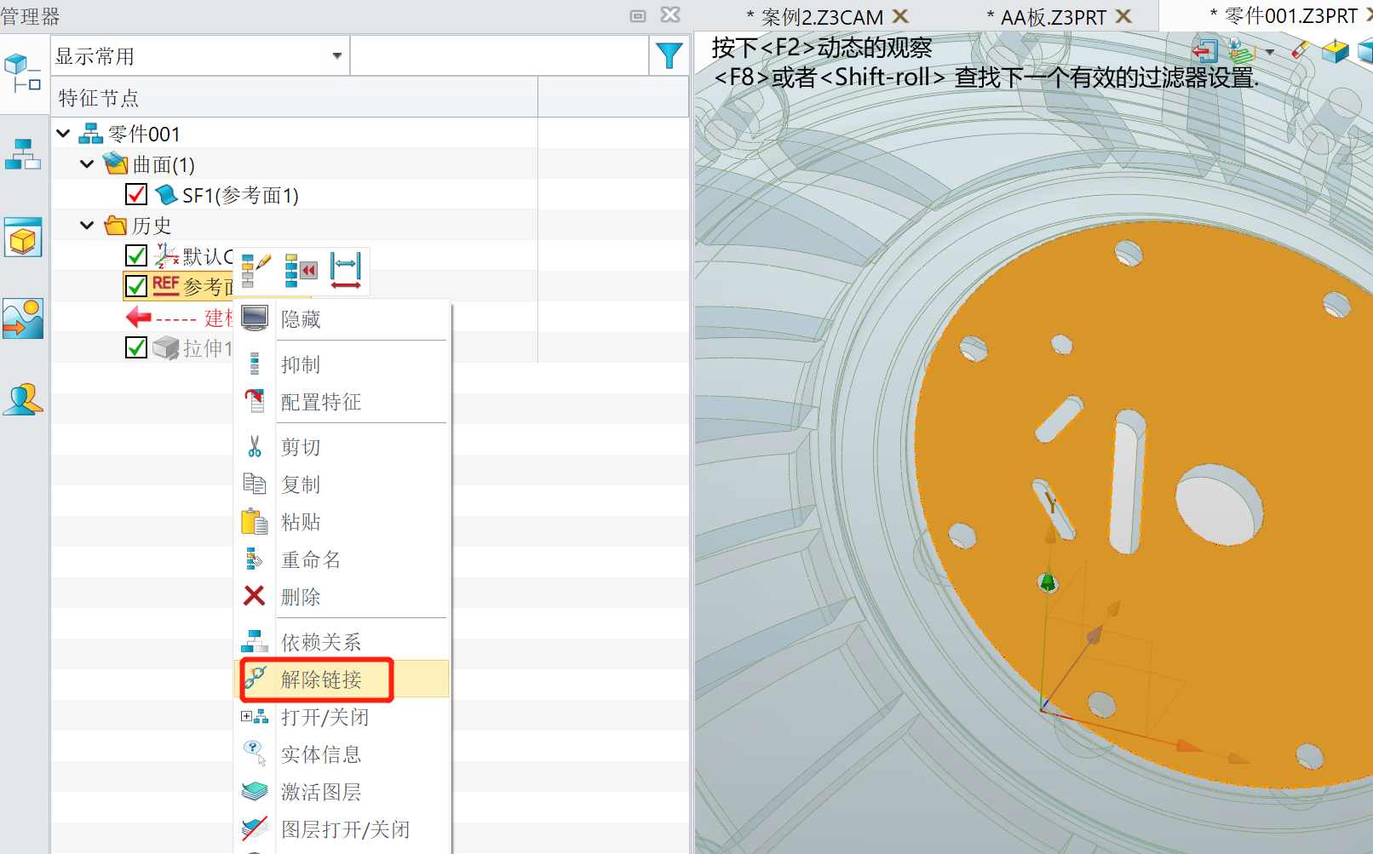This screenshot has width=1373, height=854.
Task: Click the extrude box icon in viewport toolbar
Action: [1335, 51]
